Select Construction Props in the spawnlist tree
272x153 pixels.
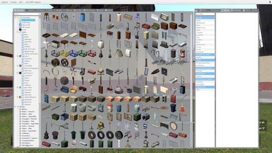coord(28,20)
